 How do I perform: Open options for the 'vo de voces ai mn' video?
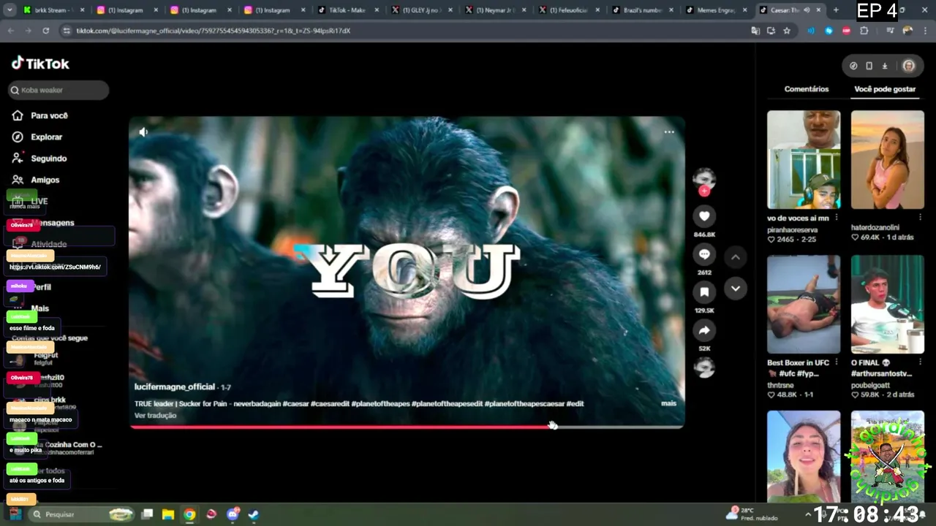[x=837, y=218]
